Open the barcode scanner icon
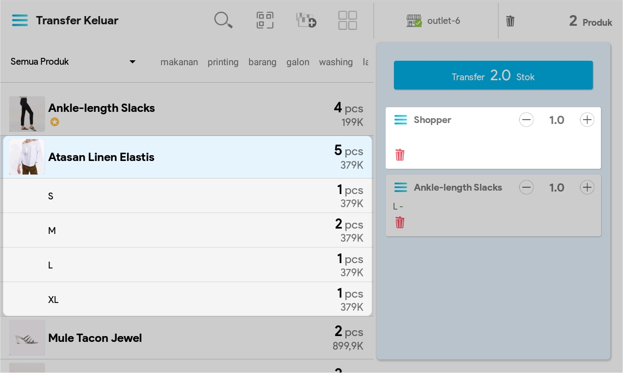The width and height of the screenshot is (623, 373). pyautogui.click(x=265, y=20)
